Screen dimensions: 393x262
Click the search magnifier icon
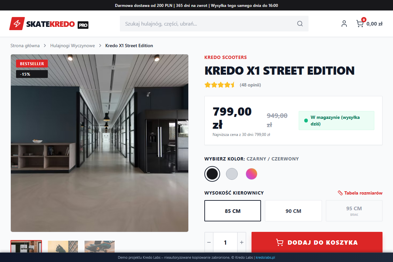pos(300,24)
